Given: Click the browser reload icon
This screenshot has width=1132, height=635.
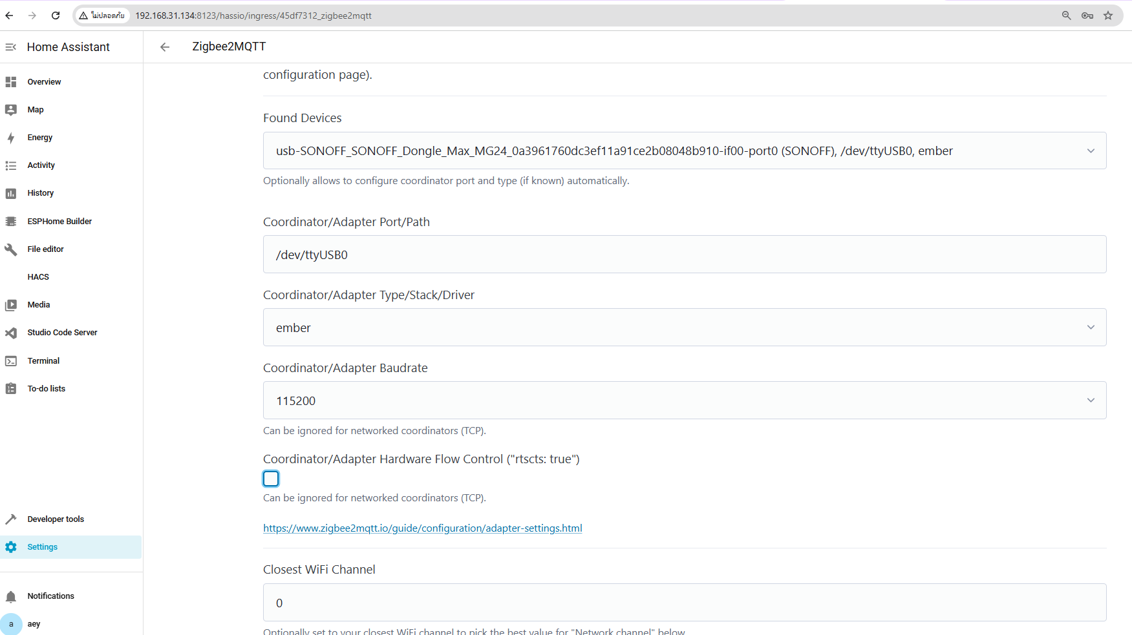Looking at the screenshot, I should (x=56, y=16).
